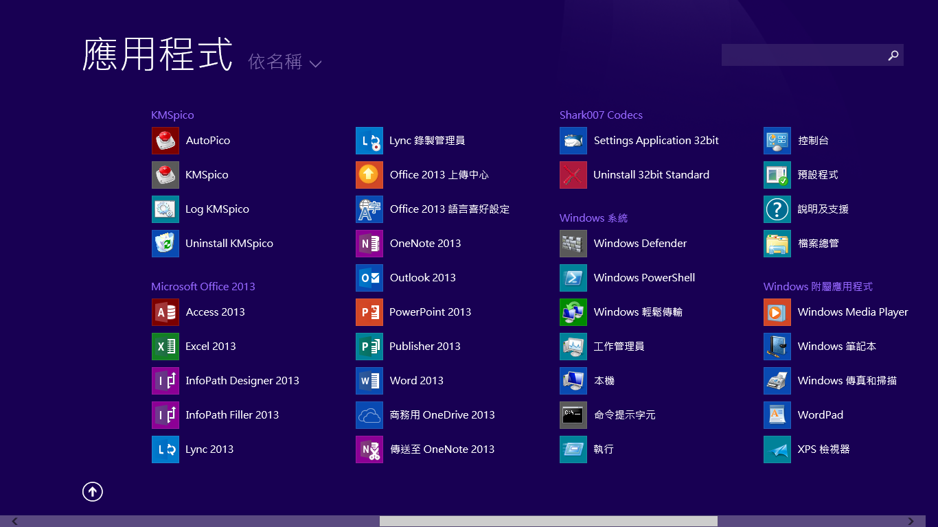
Task: Click the 命令提示字元 label text
Action: pyautogui.click(x=624, y=415)
